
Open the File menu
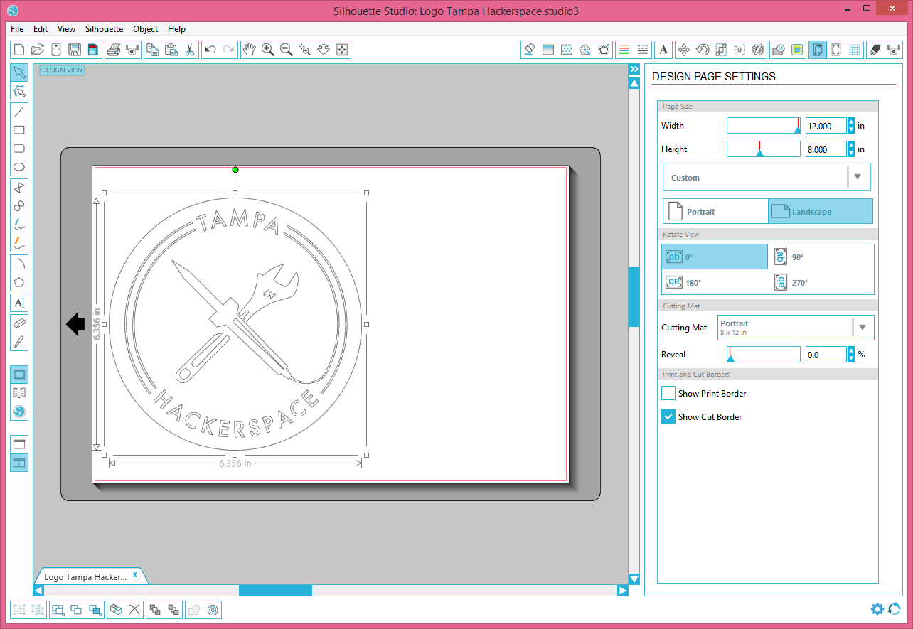tap(17, 29)
